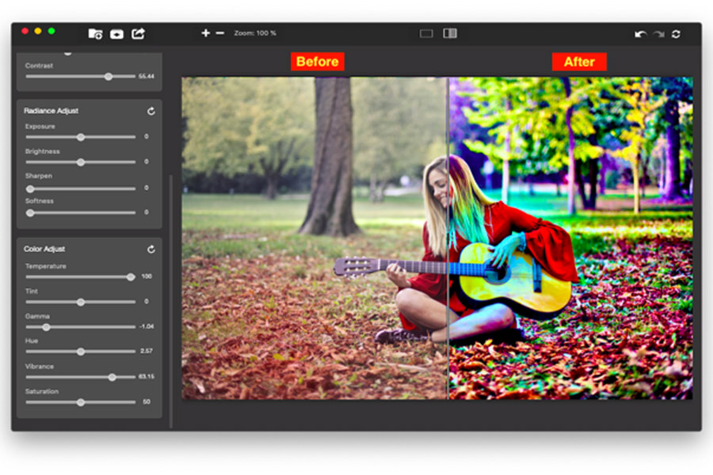Zoom in with the plus icon
This screenshot has width=713, height=475.
coord(204,33)
